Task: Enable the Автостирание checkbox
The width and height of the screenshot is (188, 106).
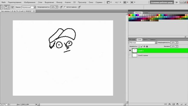Action: point(65,7)
